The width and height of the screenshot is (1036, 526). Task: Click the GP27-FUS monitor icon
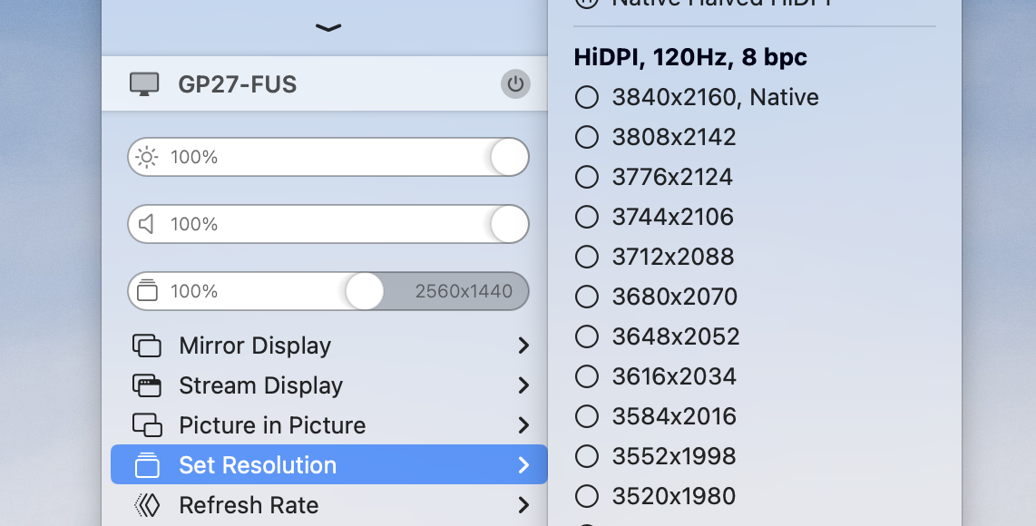pyautogui.click(x=144, y=84)
